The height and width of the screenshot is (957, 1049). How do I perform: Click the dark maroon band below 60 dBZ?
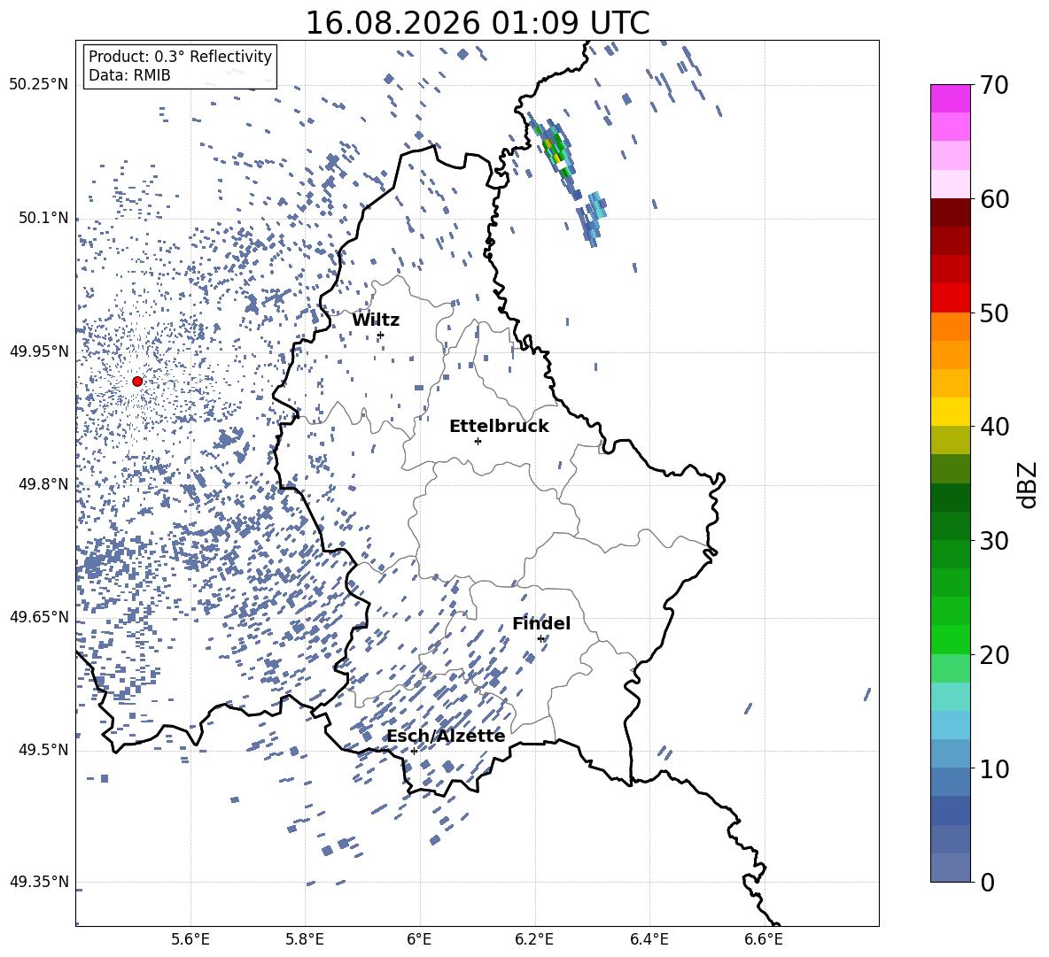[950, 212]
